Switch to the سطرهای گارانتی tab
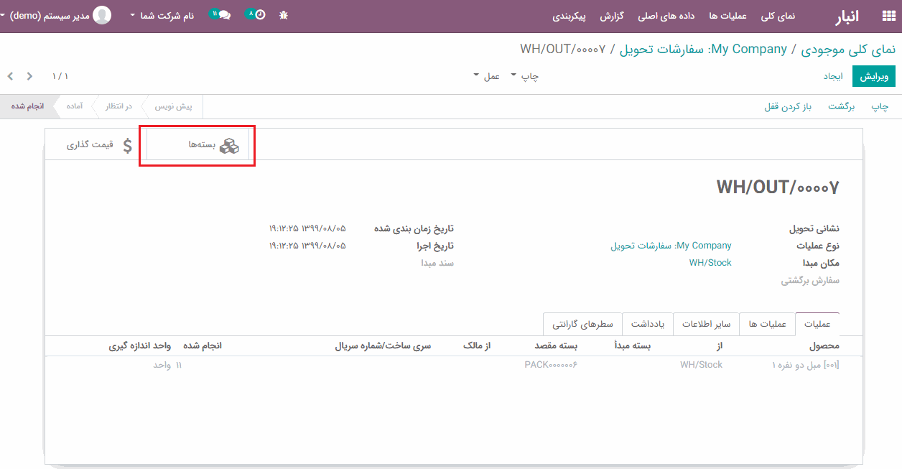Viewport: 902px width, 469px height. (582, 324)
